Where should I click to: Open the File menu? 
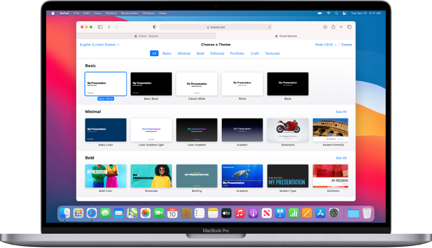pyautogui.click(x=76, y=13)
